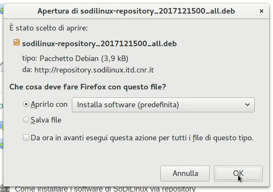Choose the 'Salva file' radio option
This screenshot has height=192, width=273.
tap(26, 120)
